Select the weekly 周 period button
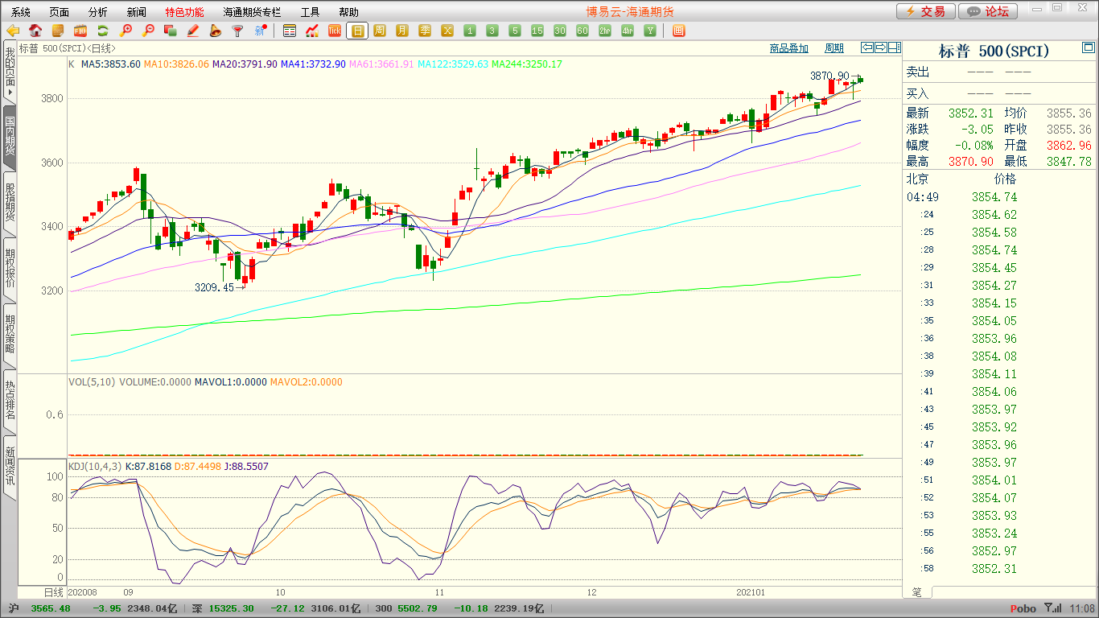This screenshot has height=618, width=1099. pos(380,31)
